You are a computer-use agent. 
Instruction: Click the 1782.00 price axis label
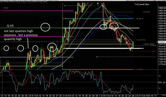click(162, 62)
